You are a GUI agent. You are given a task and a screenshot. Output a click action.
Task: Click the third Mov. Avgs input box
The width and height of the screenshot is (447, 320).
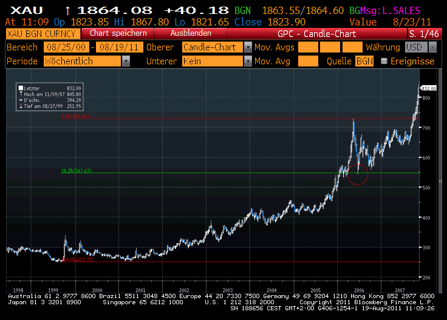click(x=352, y=47)
